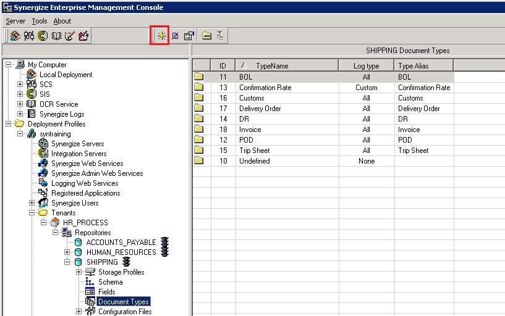Select the POD type name cell
This screenshot has width=505, height=316.
tap(287, 140)
